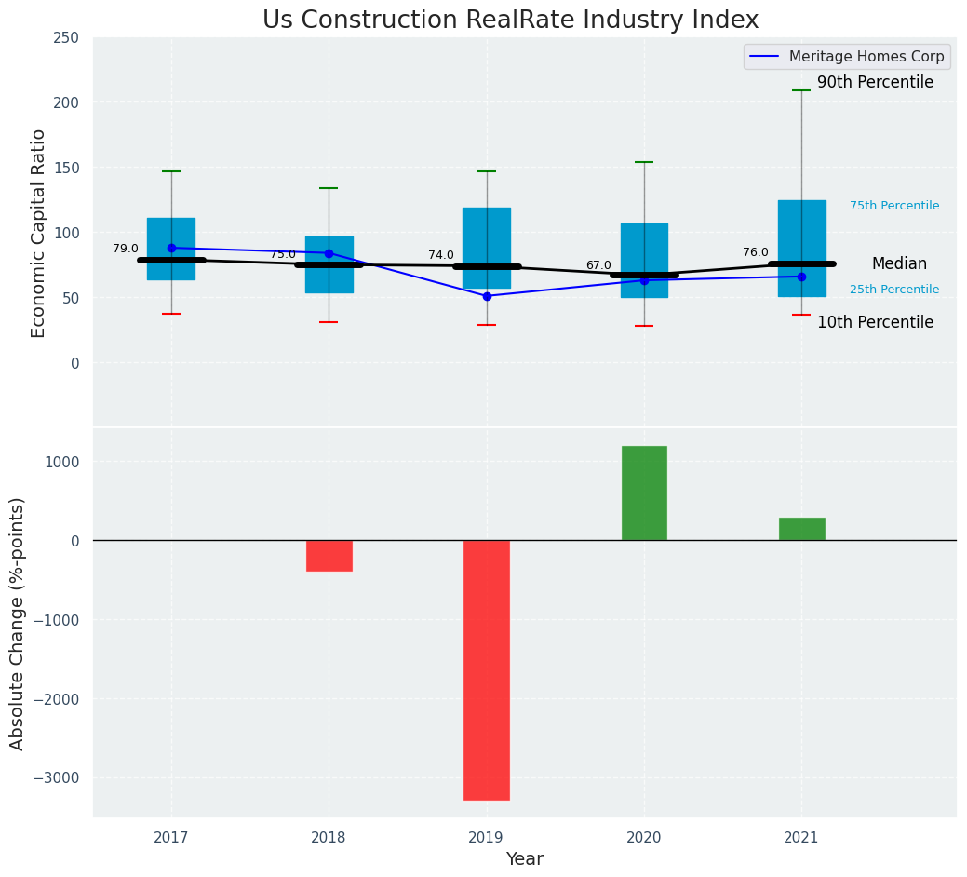Click the 2019 interquartile blue box
Screen dimensions: 967x877
point(487,248)
